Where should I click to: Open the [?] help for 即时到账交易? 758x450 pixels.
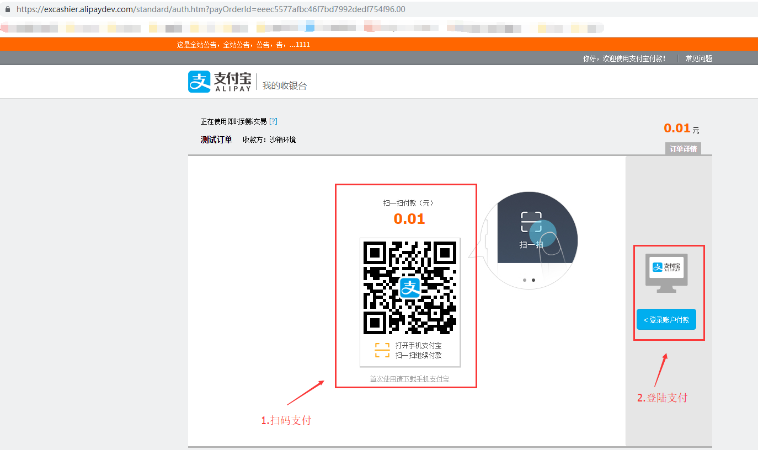tap(273, 121)
